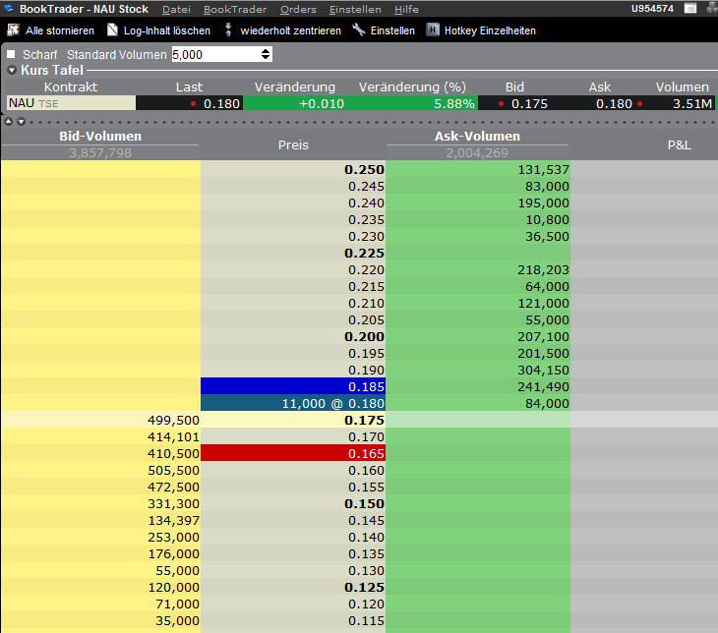Collapse the Kurs Tafel section

coord(13,70)
